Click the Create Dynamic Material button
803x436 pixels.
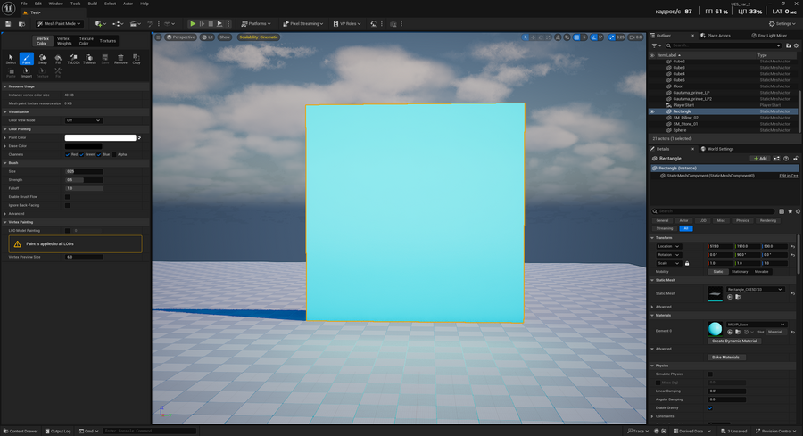point(733,341)
